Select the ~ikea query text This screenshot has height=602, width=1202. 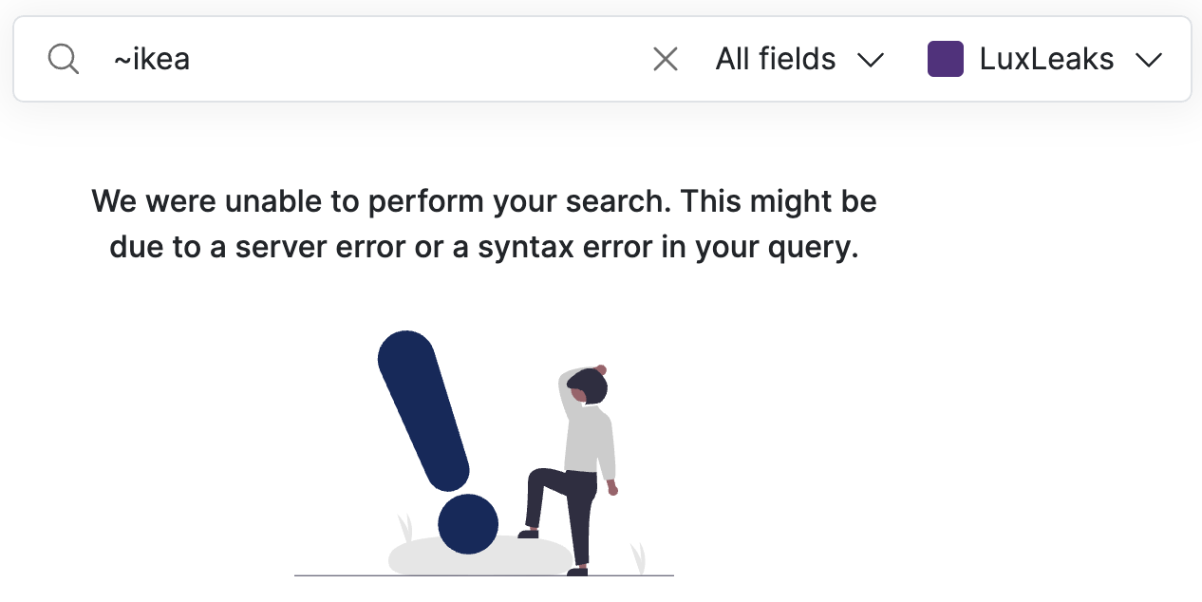pos(152,58)
